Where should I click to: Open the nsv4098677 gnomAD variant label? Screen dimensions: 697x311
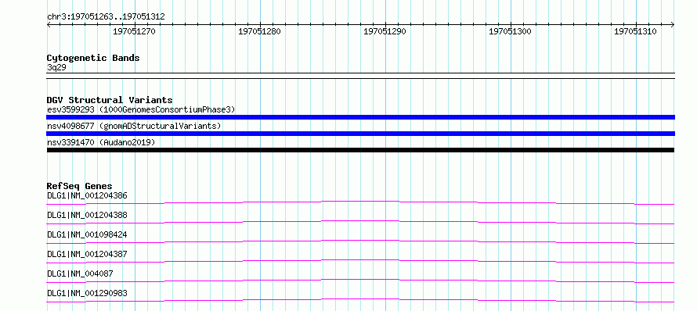(134, 126)
